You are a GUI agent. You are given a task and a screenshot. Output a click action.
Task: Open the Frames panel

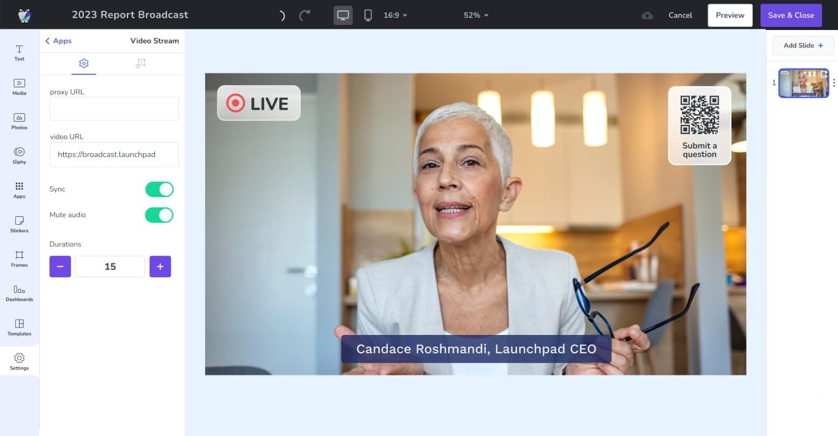20,258
